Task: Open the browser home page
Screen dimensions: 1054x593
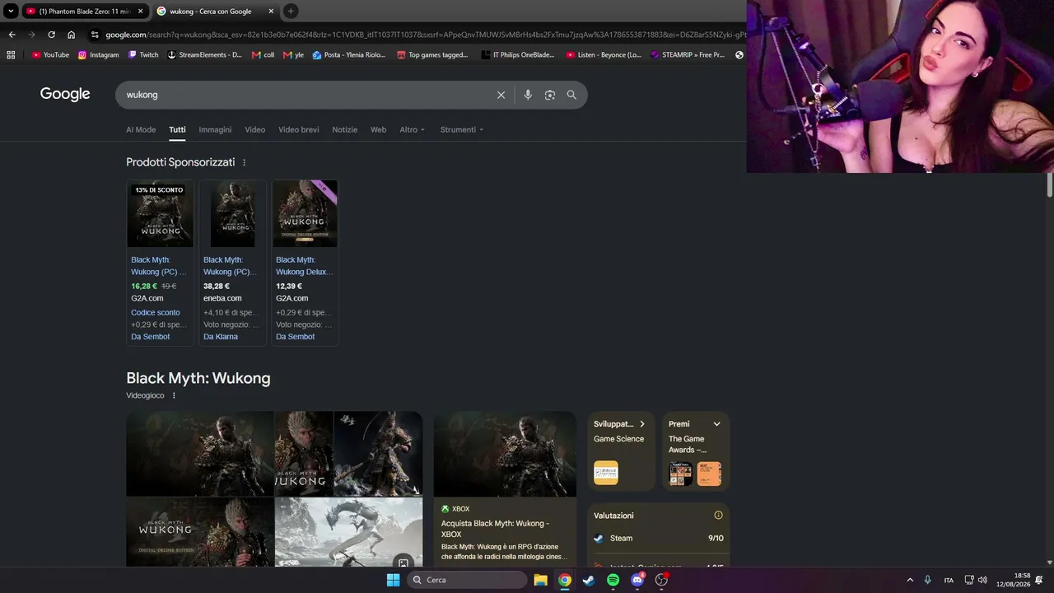Action: (x=72, y=35)
